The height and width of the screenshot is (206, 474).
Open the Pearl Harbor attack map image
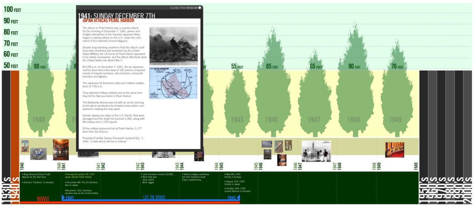[x=173, y=83]
